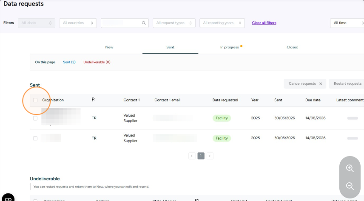This screenshot has height=201, width=364.
Task: Click the search magnifier icon in filters
Action: click(144, 23)
